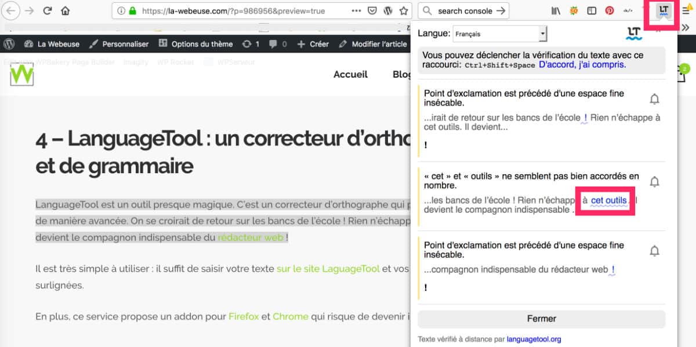Follow the 'sur le site LaguageTool' link
The height and width of the screenshot is (347, 696).
(328, 269)
